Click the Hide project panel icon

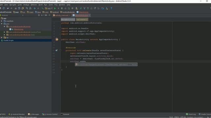pyautogui.click(x=49, y=15)
